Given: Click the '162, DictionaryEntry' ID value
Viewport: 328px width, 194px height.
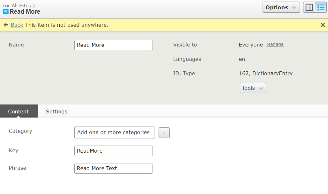Looking at the screenshot, I should pos(265,74).
